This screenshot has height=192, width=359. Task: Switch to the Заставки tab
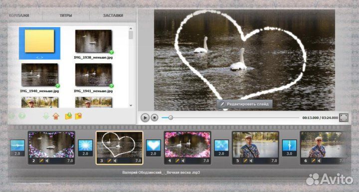(113, 15)
